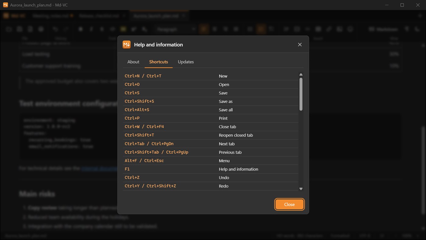The height and width of the screenshot is (240, 426).
Task: Click the "Close tab" action description
Action: point(227,127)
